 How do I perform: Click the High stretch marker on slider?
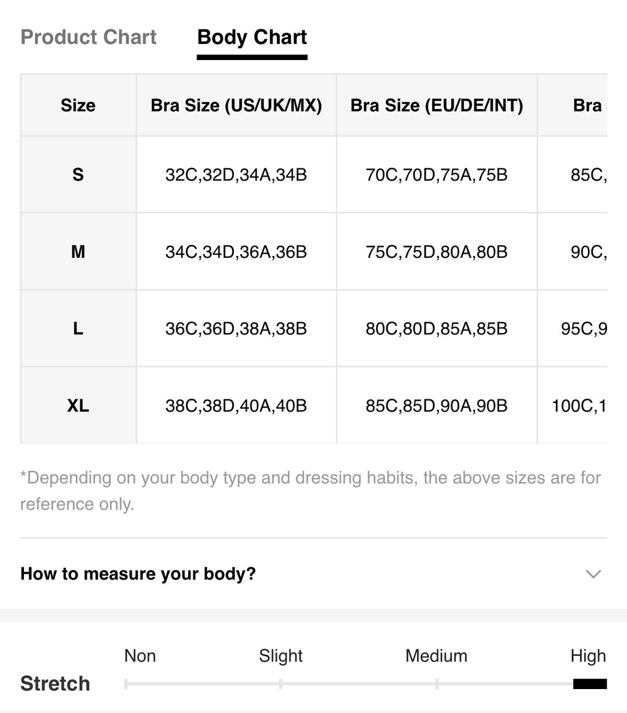point(590,684)
